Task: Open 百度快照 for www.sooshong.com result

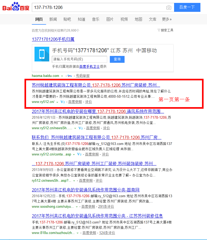Action: [x=88, y=206]
